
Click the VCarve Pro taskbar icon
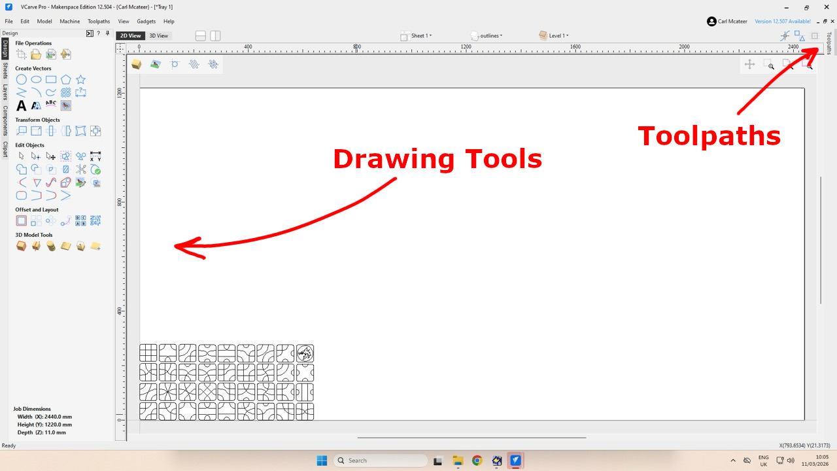click(515, 461)
